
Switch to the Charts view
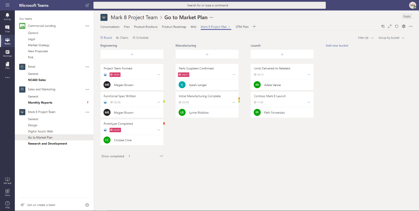[x=122, y=38]
